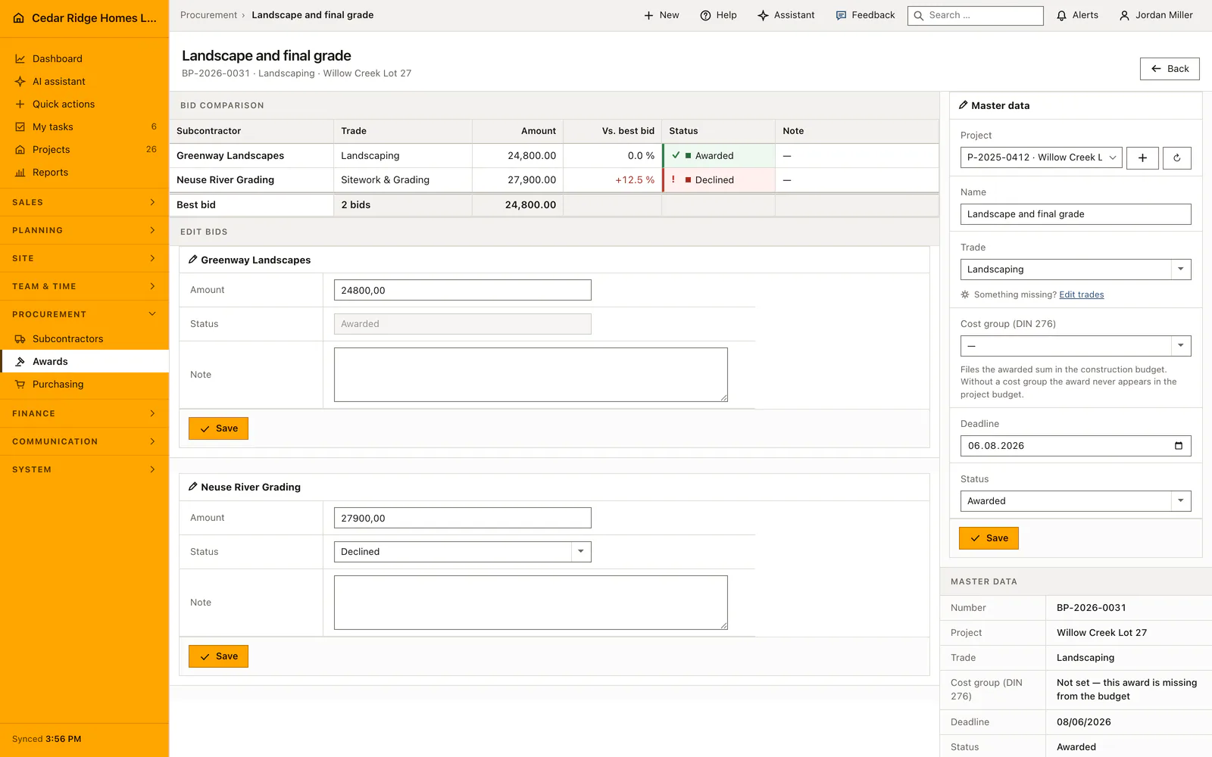1212x757 pixels.
Task: Open Jordan Miller user menu
Action: [1156, 15]
